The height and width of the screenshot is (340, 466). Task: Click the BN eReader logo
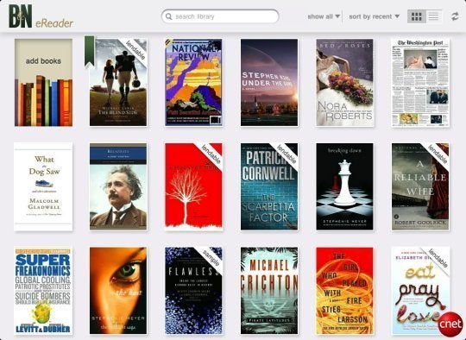[41, 16]
